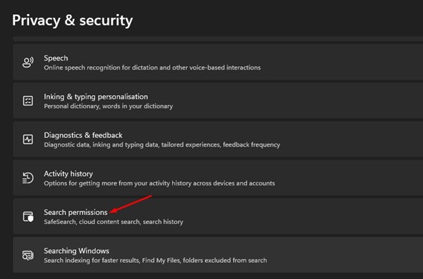Click the Searching Windows magnifier icon

(28, 255)
